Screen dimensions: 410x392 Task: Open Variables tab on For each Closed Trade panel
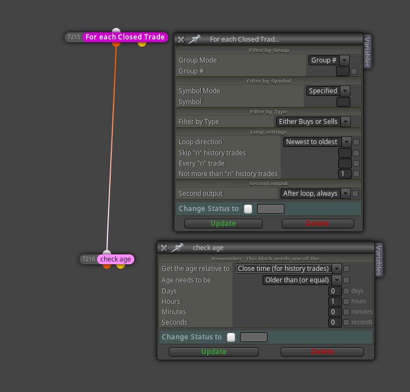tap(367, 52)
